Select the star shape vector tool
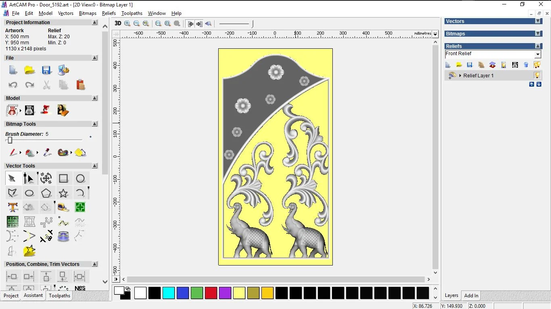551x309 pixels. point(63,193)
